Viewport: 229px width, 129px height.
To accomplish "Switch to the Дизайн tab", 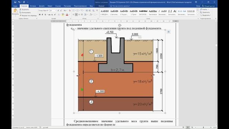I will point(42,6).
